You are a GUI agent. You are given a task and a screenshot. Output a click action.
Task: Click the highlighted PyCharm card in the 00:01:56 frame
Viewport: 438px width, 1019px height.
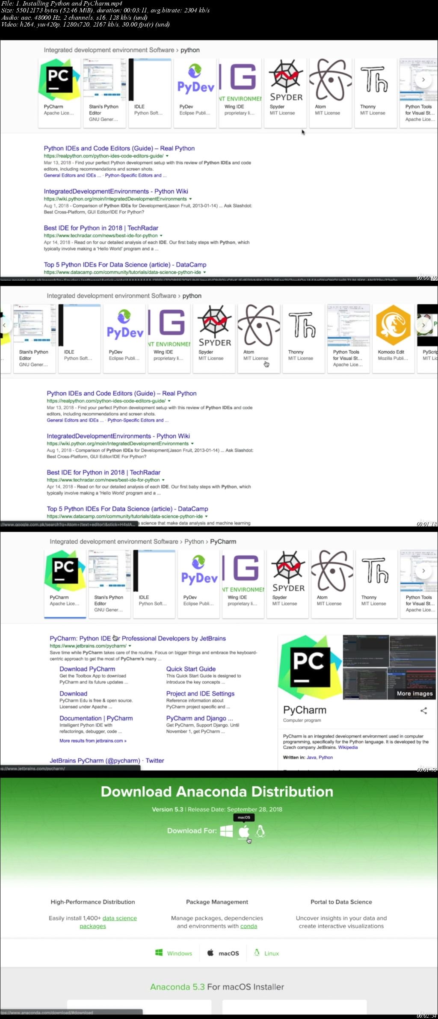65,584
